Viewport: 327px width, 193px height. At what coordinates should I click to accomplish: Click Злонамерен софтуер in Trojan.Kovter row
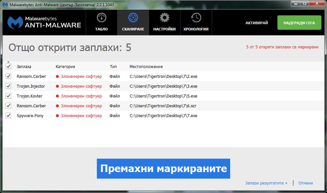(81, 96)
